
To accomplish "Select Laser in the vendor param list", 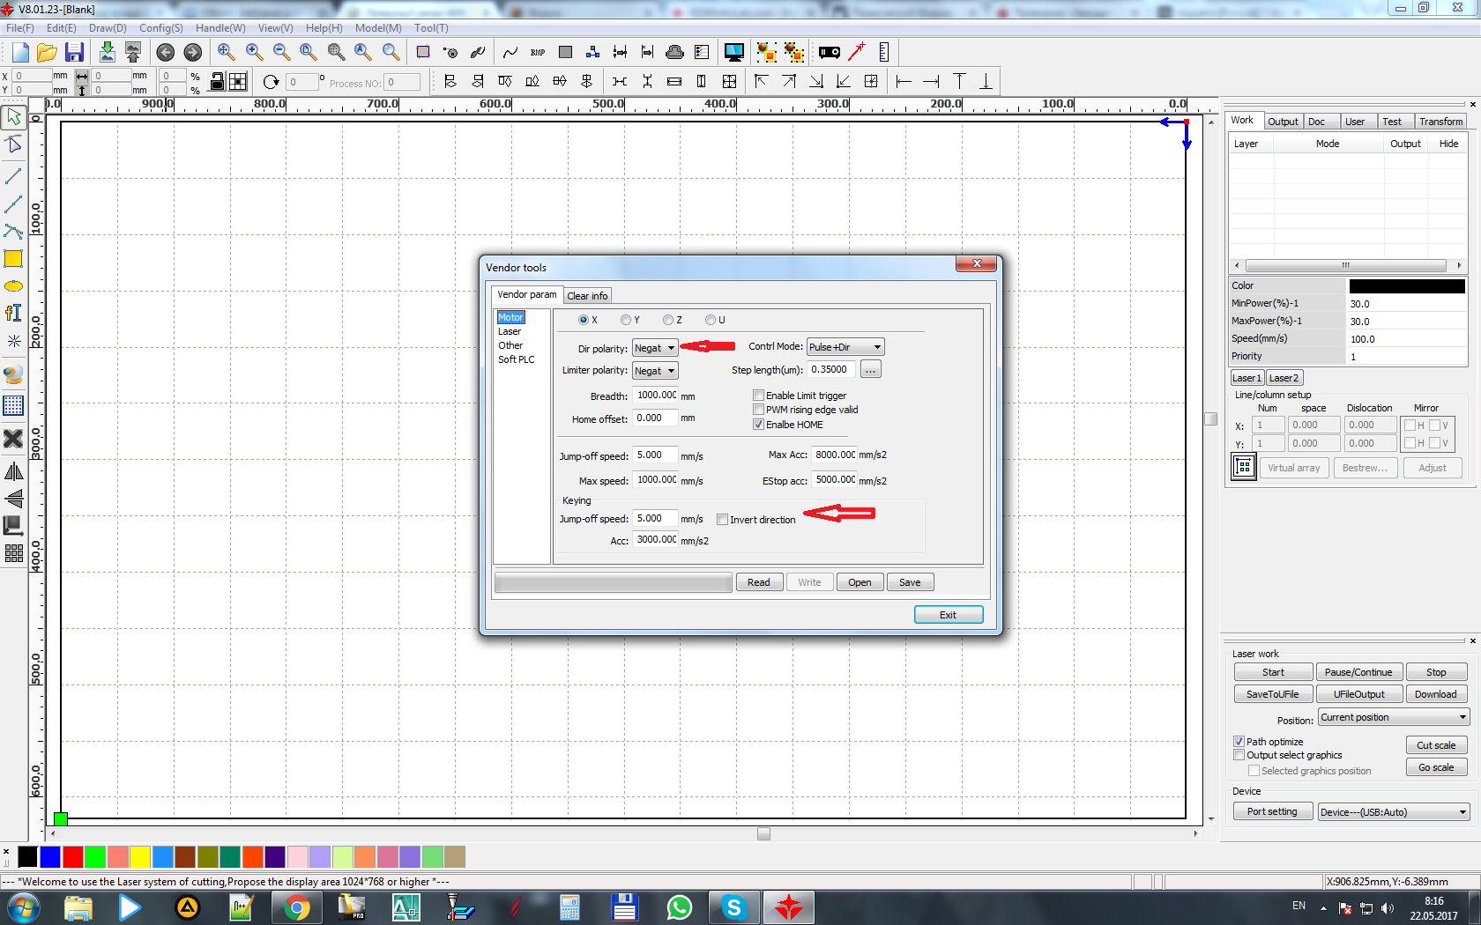I will coord(510,331).
